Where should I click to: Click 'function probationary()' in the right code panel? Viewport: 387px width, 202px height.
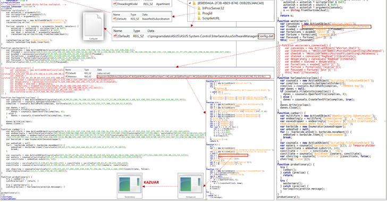point(296,164)
